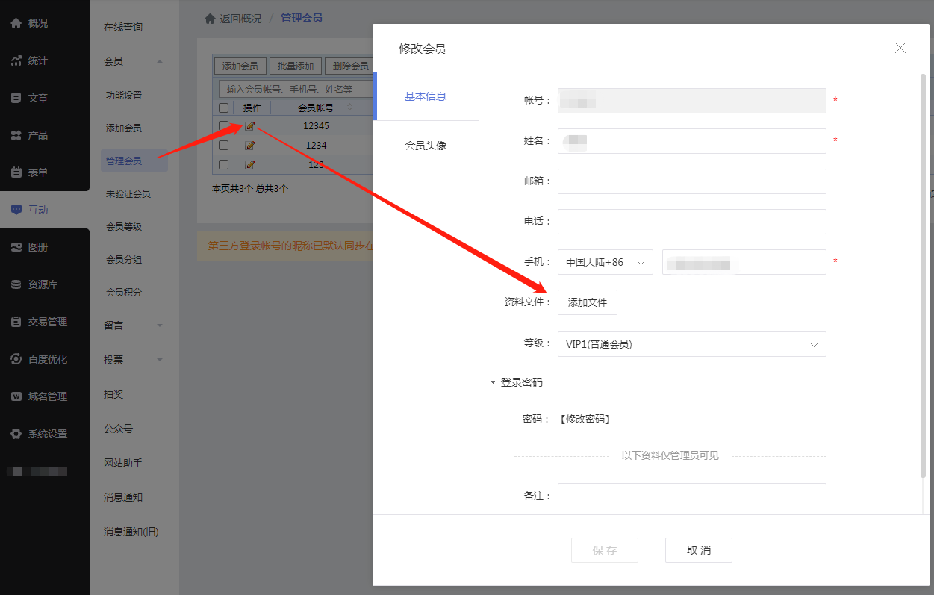Viewport: 934px width, 595px height.
Task: Click into the 邮箱 input field
Action: click(691, 181)
